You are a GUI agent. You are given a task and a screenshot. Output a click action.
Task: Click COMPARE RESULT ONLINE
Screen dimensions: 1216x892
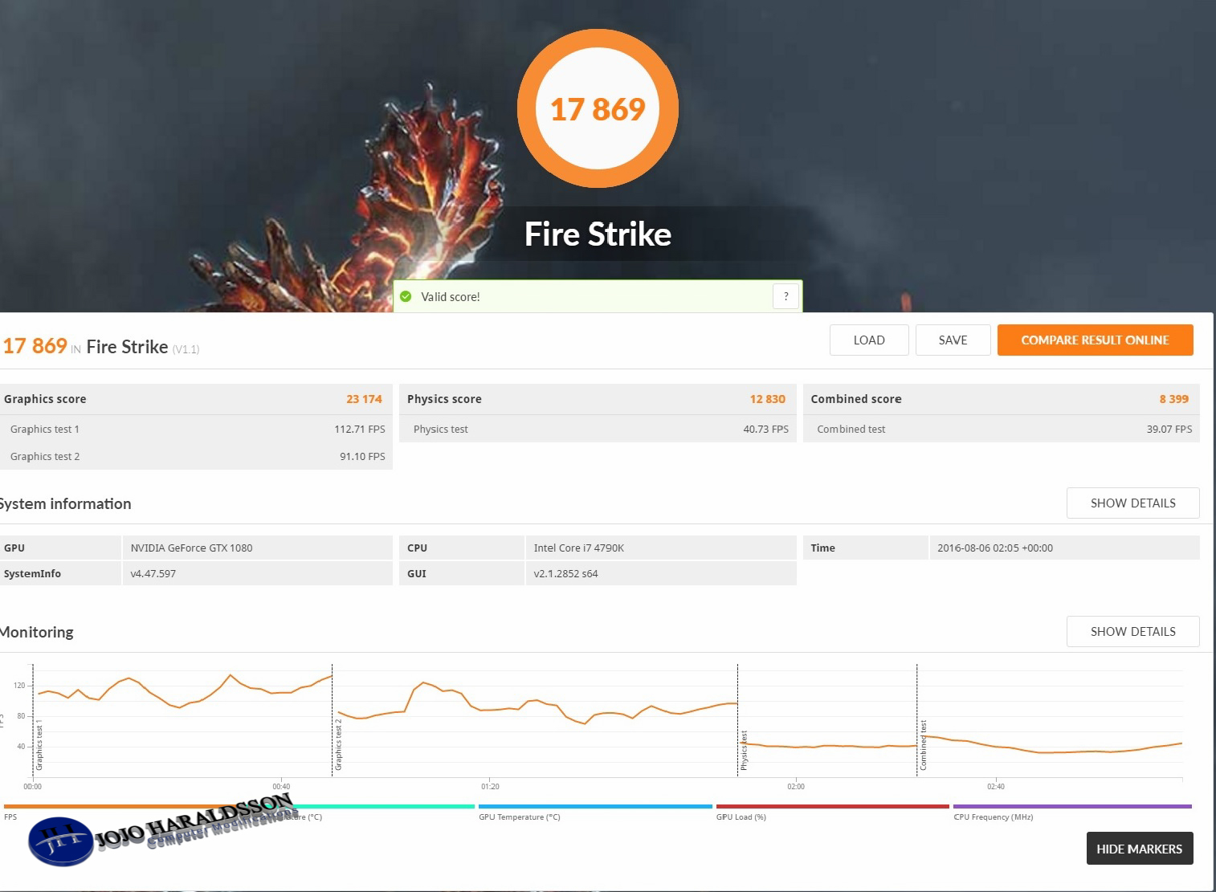tap(1094, 340)
